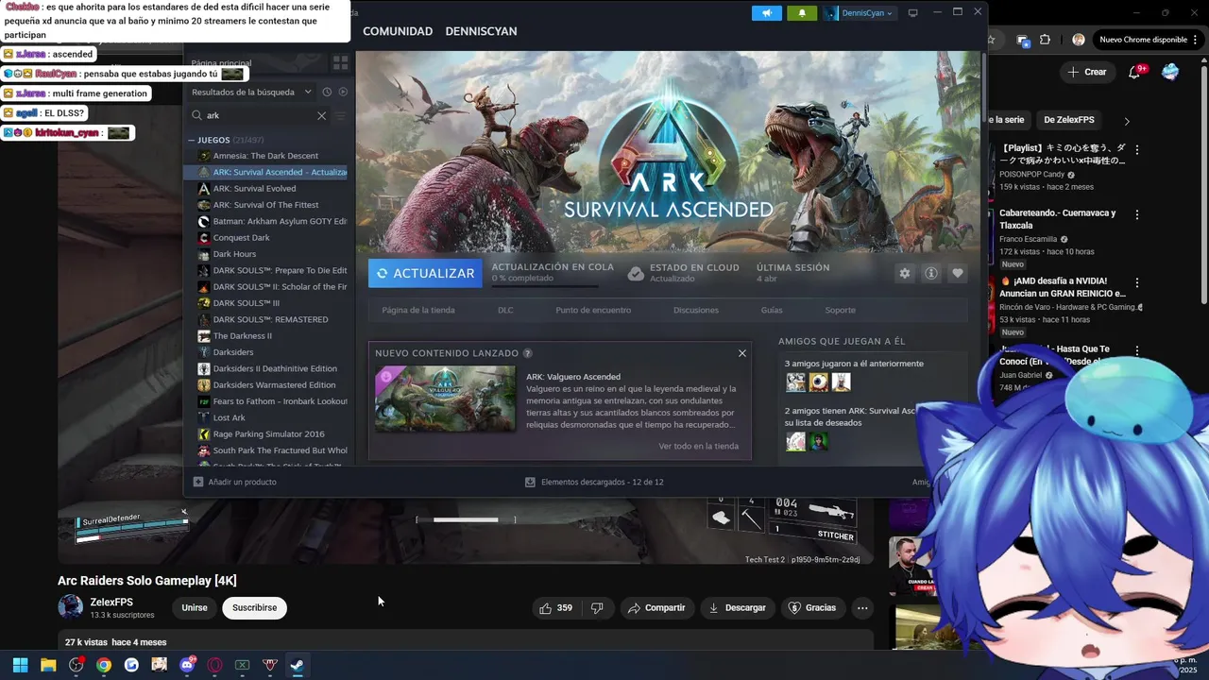The image size is (1209, 680).
Task: Open the DENNISCYAN profile menu
Action: 481,31
